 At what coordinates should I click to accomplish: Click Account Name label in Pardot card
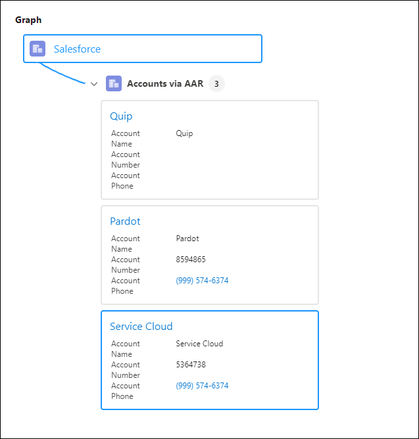pyautogui.click(x=125, y=244)
